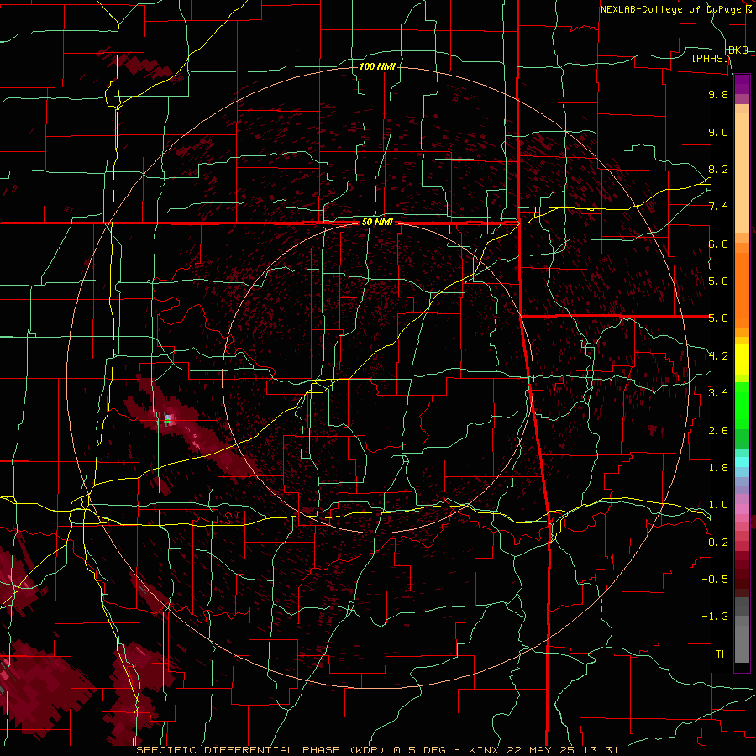
Task: Click the 9.0 color scale value
Action: [718, 132]
